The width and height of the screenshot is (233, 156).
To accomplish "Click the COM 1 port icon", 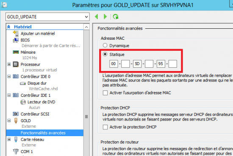I will tap(16, 151).
